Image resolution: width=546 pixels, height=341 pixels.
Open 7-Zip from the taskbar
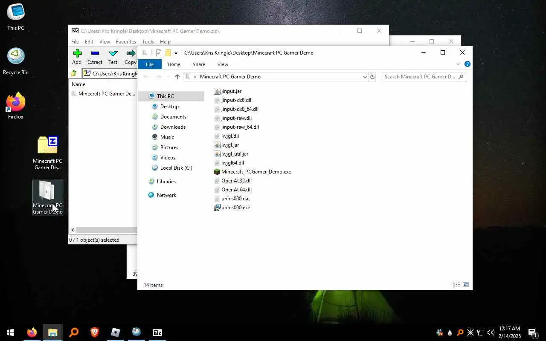[x=157, y=332]
